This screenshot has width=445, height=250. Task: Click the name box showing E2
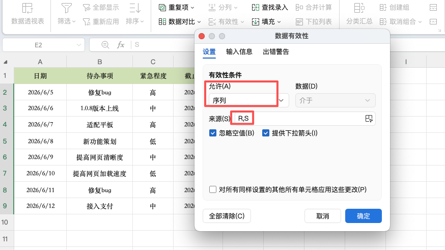[x=43, y=45]
